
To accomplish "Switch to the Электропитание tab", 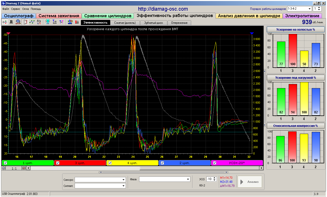I will pos(302,16).
